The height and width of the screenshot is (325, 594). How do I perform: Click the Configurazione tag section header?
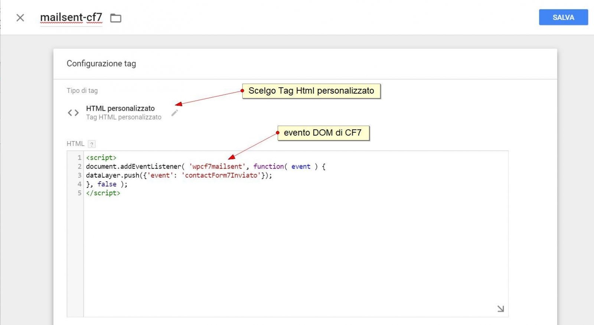click(x=101, y=64)
